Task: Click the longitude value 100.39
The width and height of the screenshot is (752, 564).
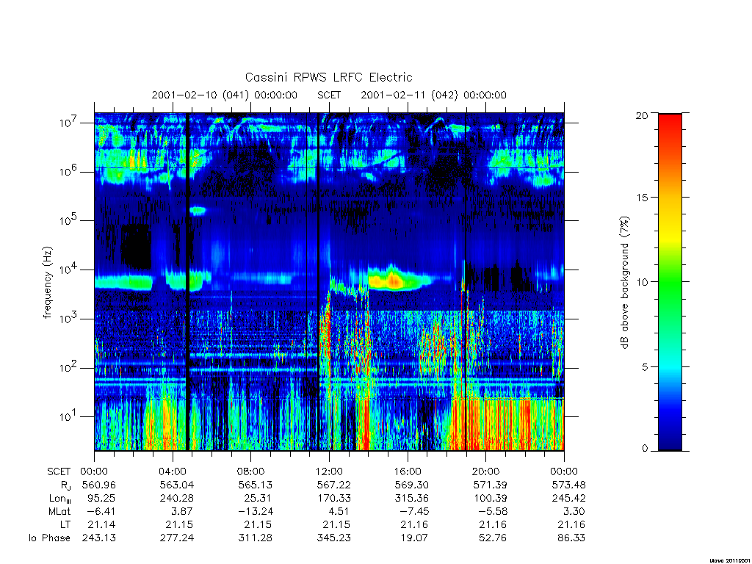Action: pos(490,499)
